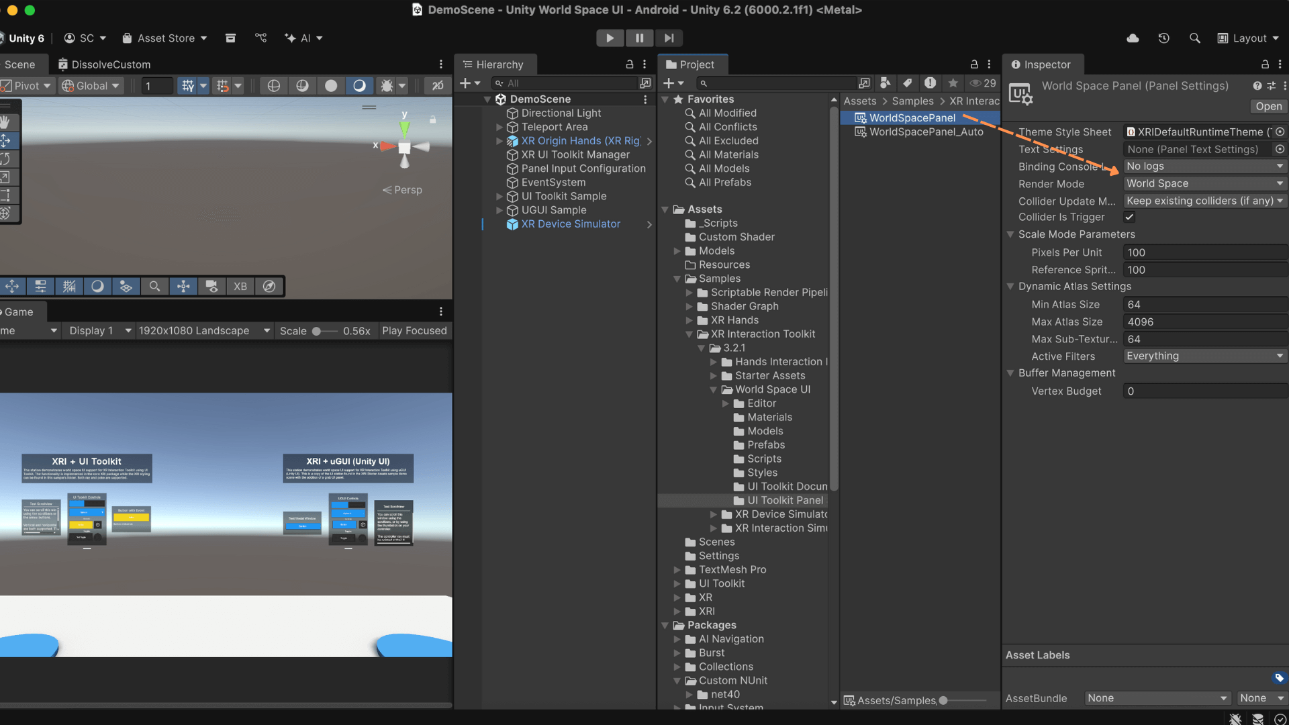Open the Binding Console No logs dropdown

coord(1205,166)
